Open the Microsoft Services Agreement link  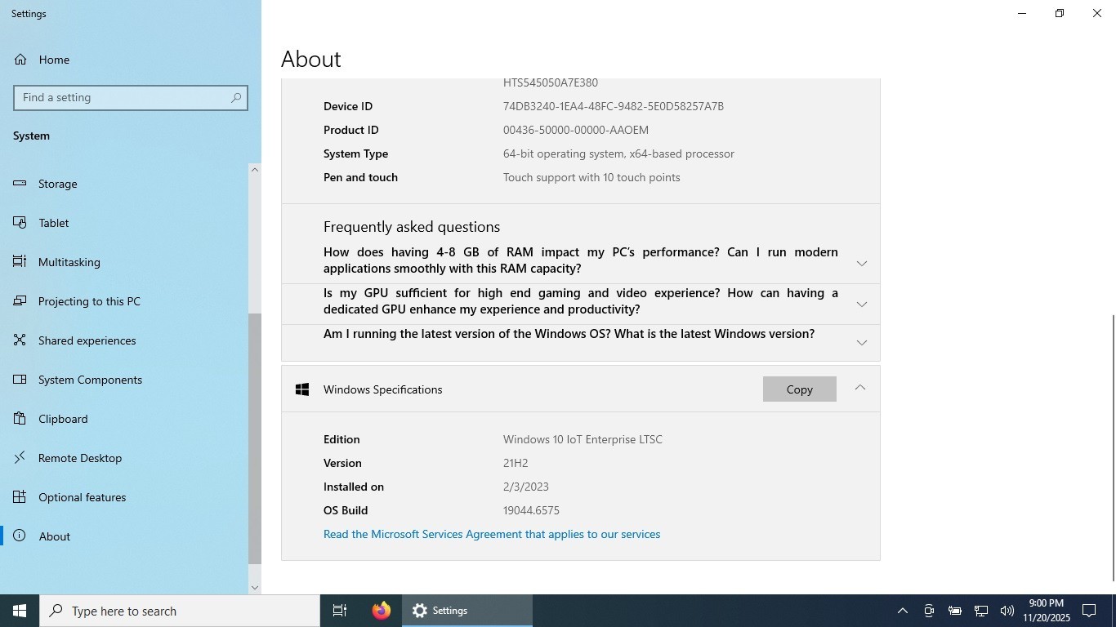point(492,534)
